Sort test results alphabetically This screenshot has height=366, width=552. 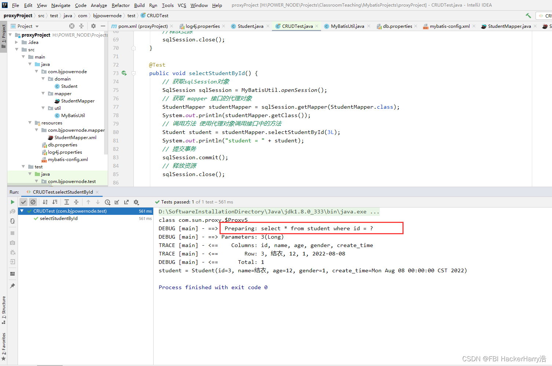point(45,202)
